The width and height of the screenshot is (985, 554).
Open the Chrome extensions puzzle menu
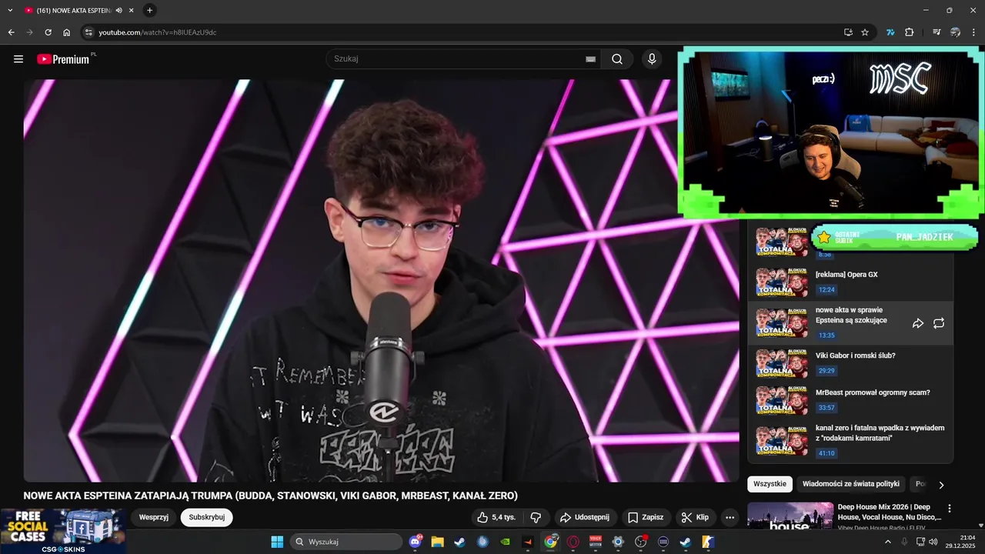[x=909, y=32]
